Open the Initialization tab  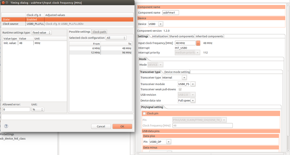(x=160, y=36)
